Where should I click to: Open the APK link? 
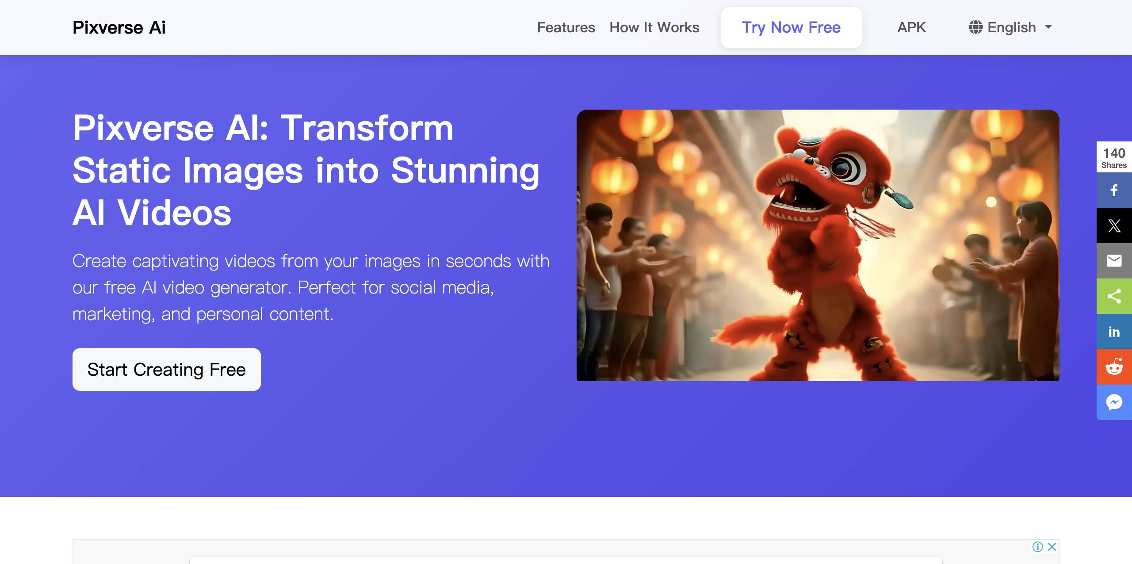pos(911,27)
